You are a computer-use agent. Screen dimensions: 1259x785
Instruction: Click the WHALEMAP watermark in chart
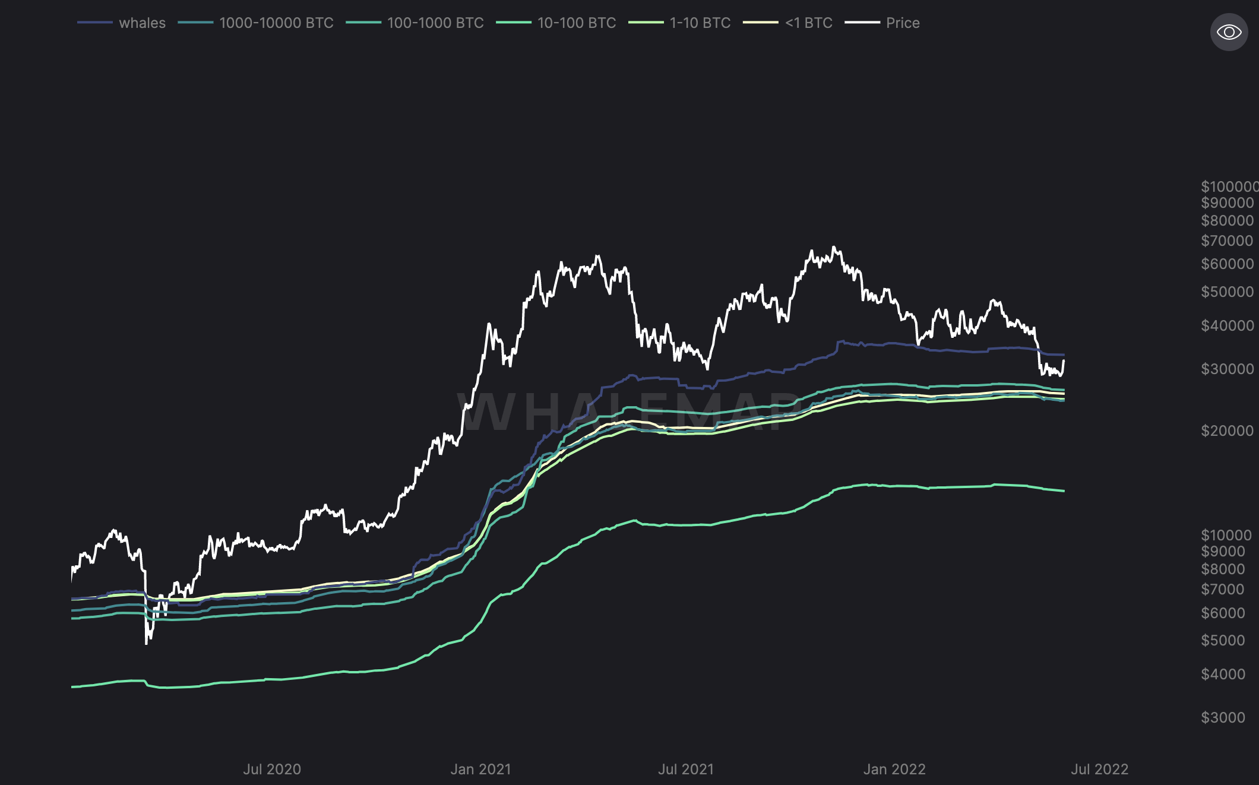pos(629,412)
